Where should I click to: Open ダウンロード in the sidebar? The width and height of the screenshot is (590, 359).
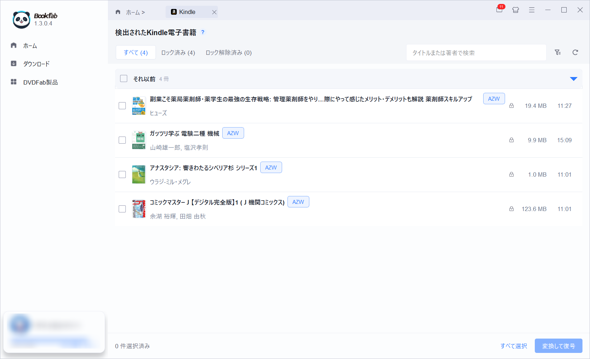pos(36,64)
